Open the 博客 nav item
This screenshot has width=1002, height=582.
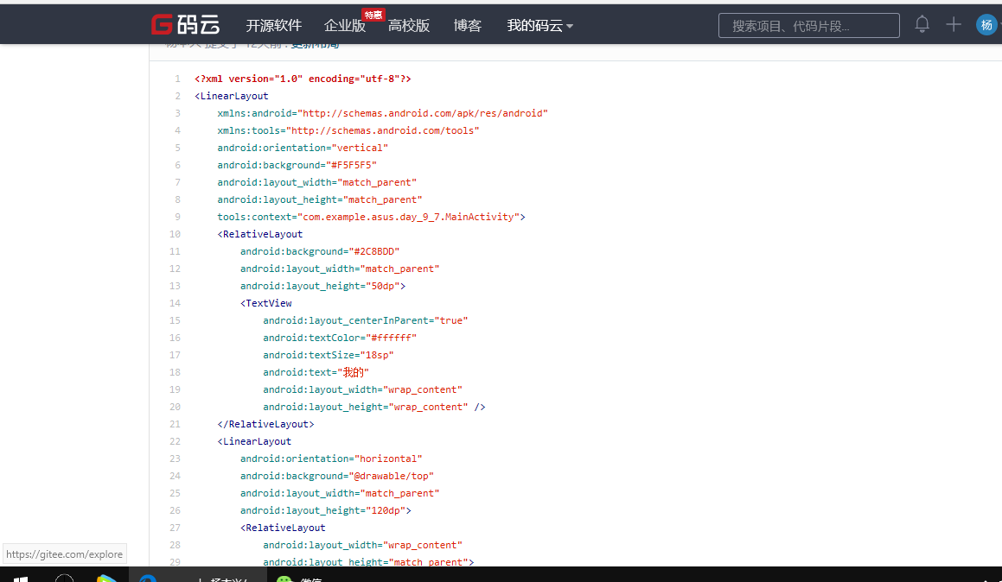(x=468, y=26)
